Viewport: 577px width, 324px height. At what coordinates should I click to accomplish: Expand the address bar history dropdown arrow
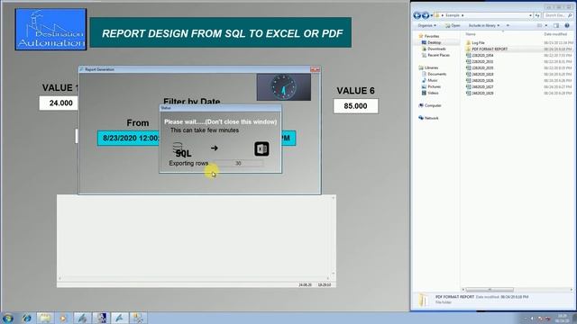click(x=530, y=15)
